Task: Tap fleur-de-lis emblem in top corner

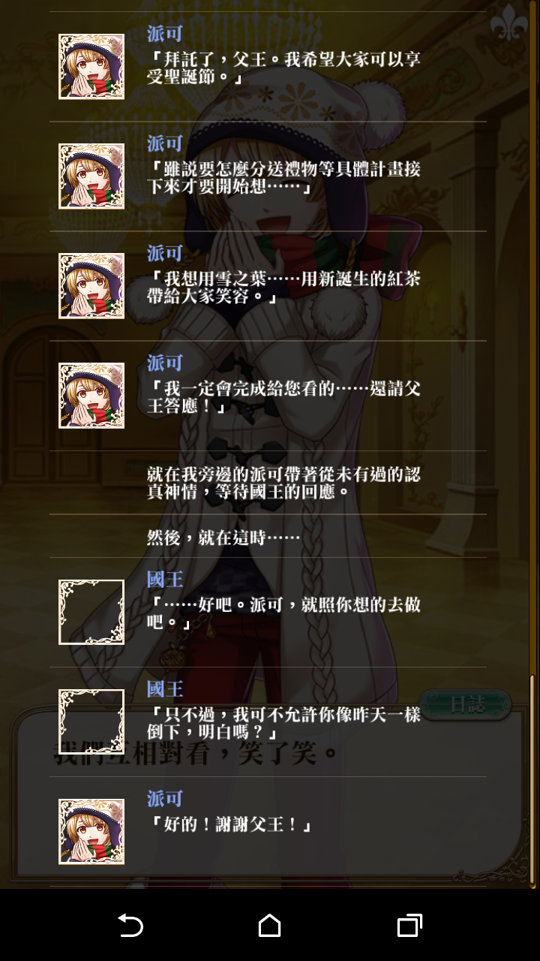Action: pos(508,21)
